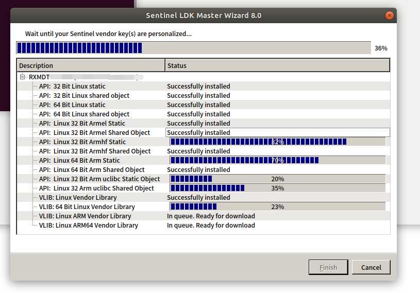
Task: Click the 20% uclibc Static Object progress bar
Action: tap(277, 179)
